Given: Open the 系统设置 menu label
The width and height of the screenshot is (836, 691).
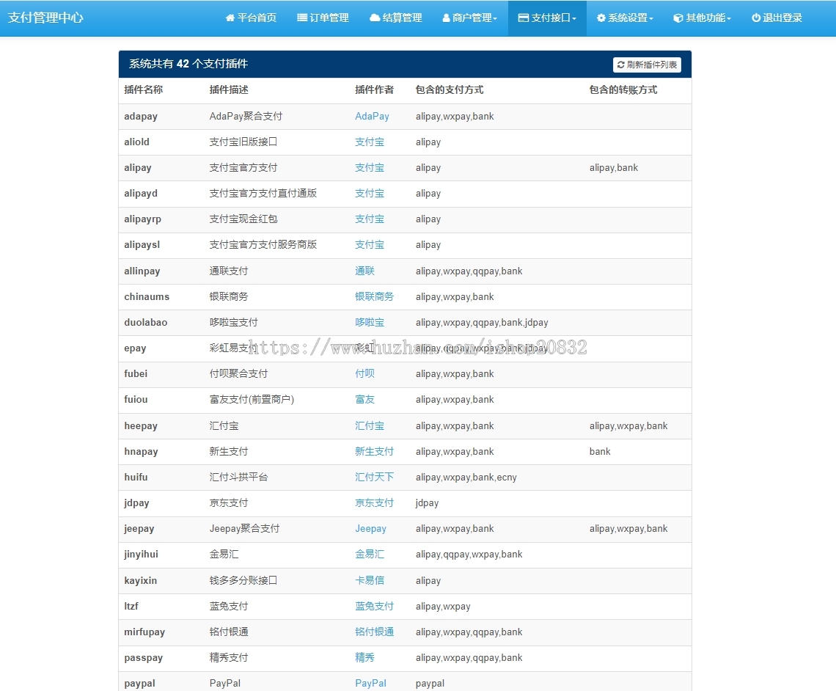Looking at the screenshot, I should [628, 18].
